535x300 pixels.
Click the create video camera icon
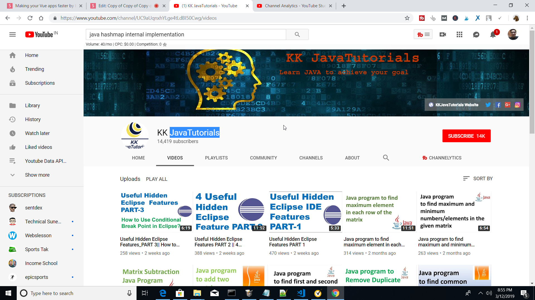click(x=443, y=34)
